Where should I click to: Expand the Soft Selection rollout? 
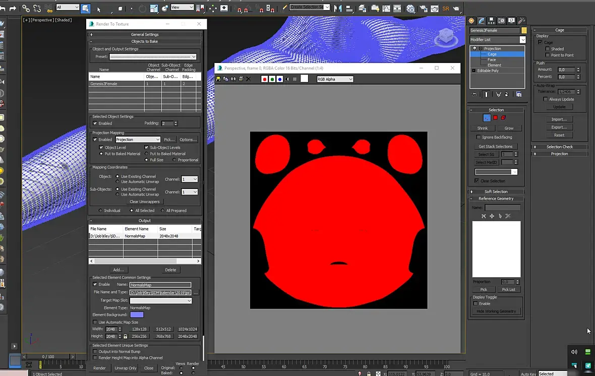pyautogui.click(x=496, y=192)
